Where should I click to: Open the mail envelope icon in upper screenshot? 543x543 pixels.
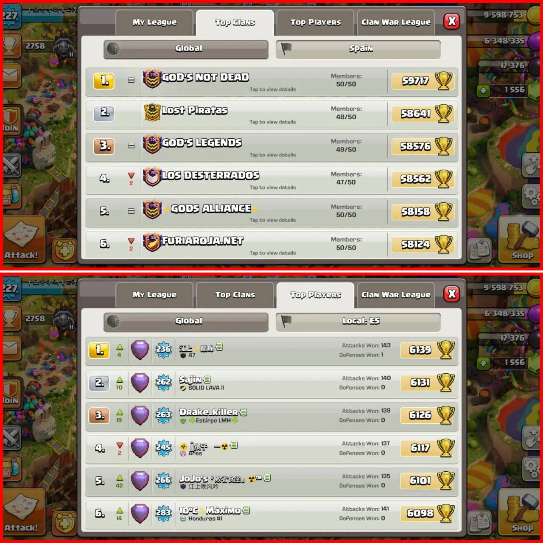(12, 76)
